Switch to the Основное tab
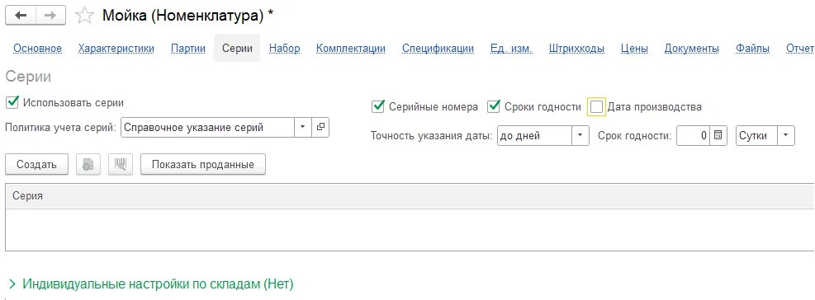Screen dimensions: 815x300 coord(37,49)
